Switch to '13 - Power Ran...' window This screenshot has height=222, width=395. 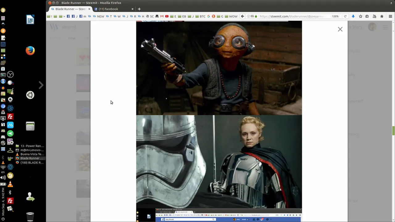point(30,146)
